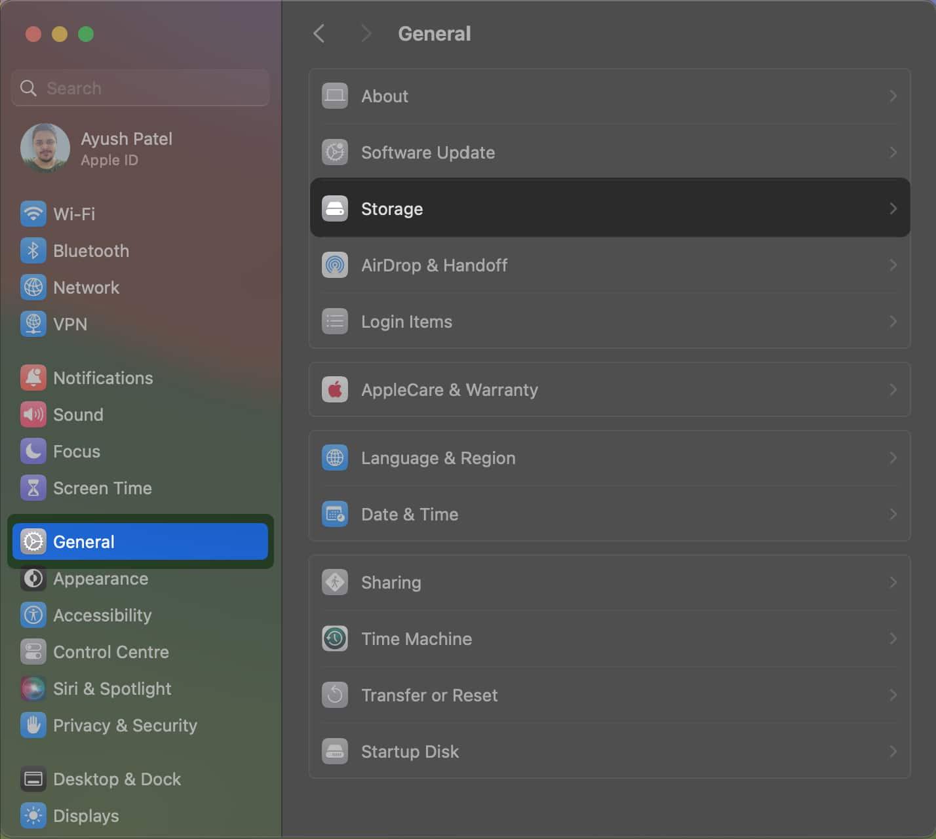Image resolution: width=936 pixels, height=839 pixels.
Task: Open the Sharing settings row
Action: [x=610, y=582]
